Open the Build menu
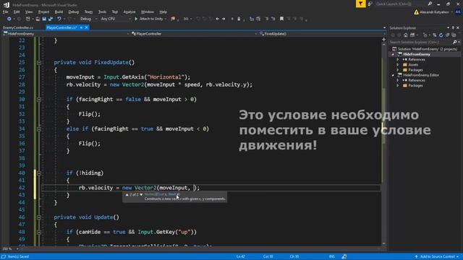Screen dimensions: 463x260 tap(59, 12)
